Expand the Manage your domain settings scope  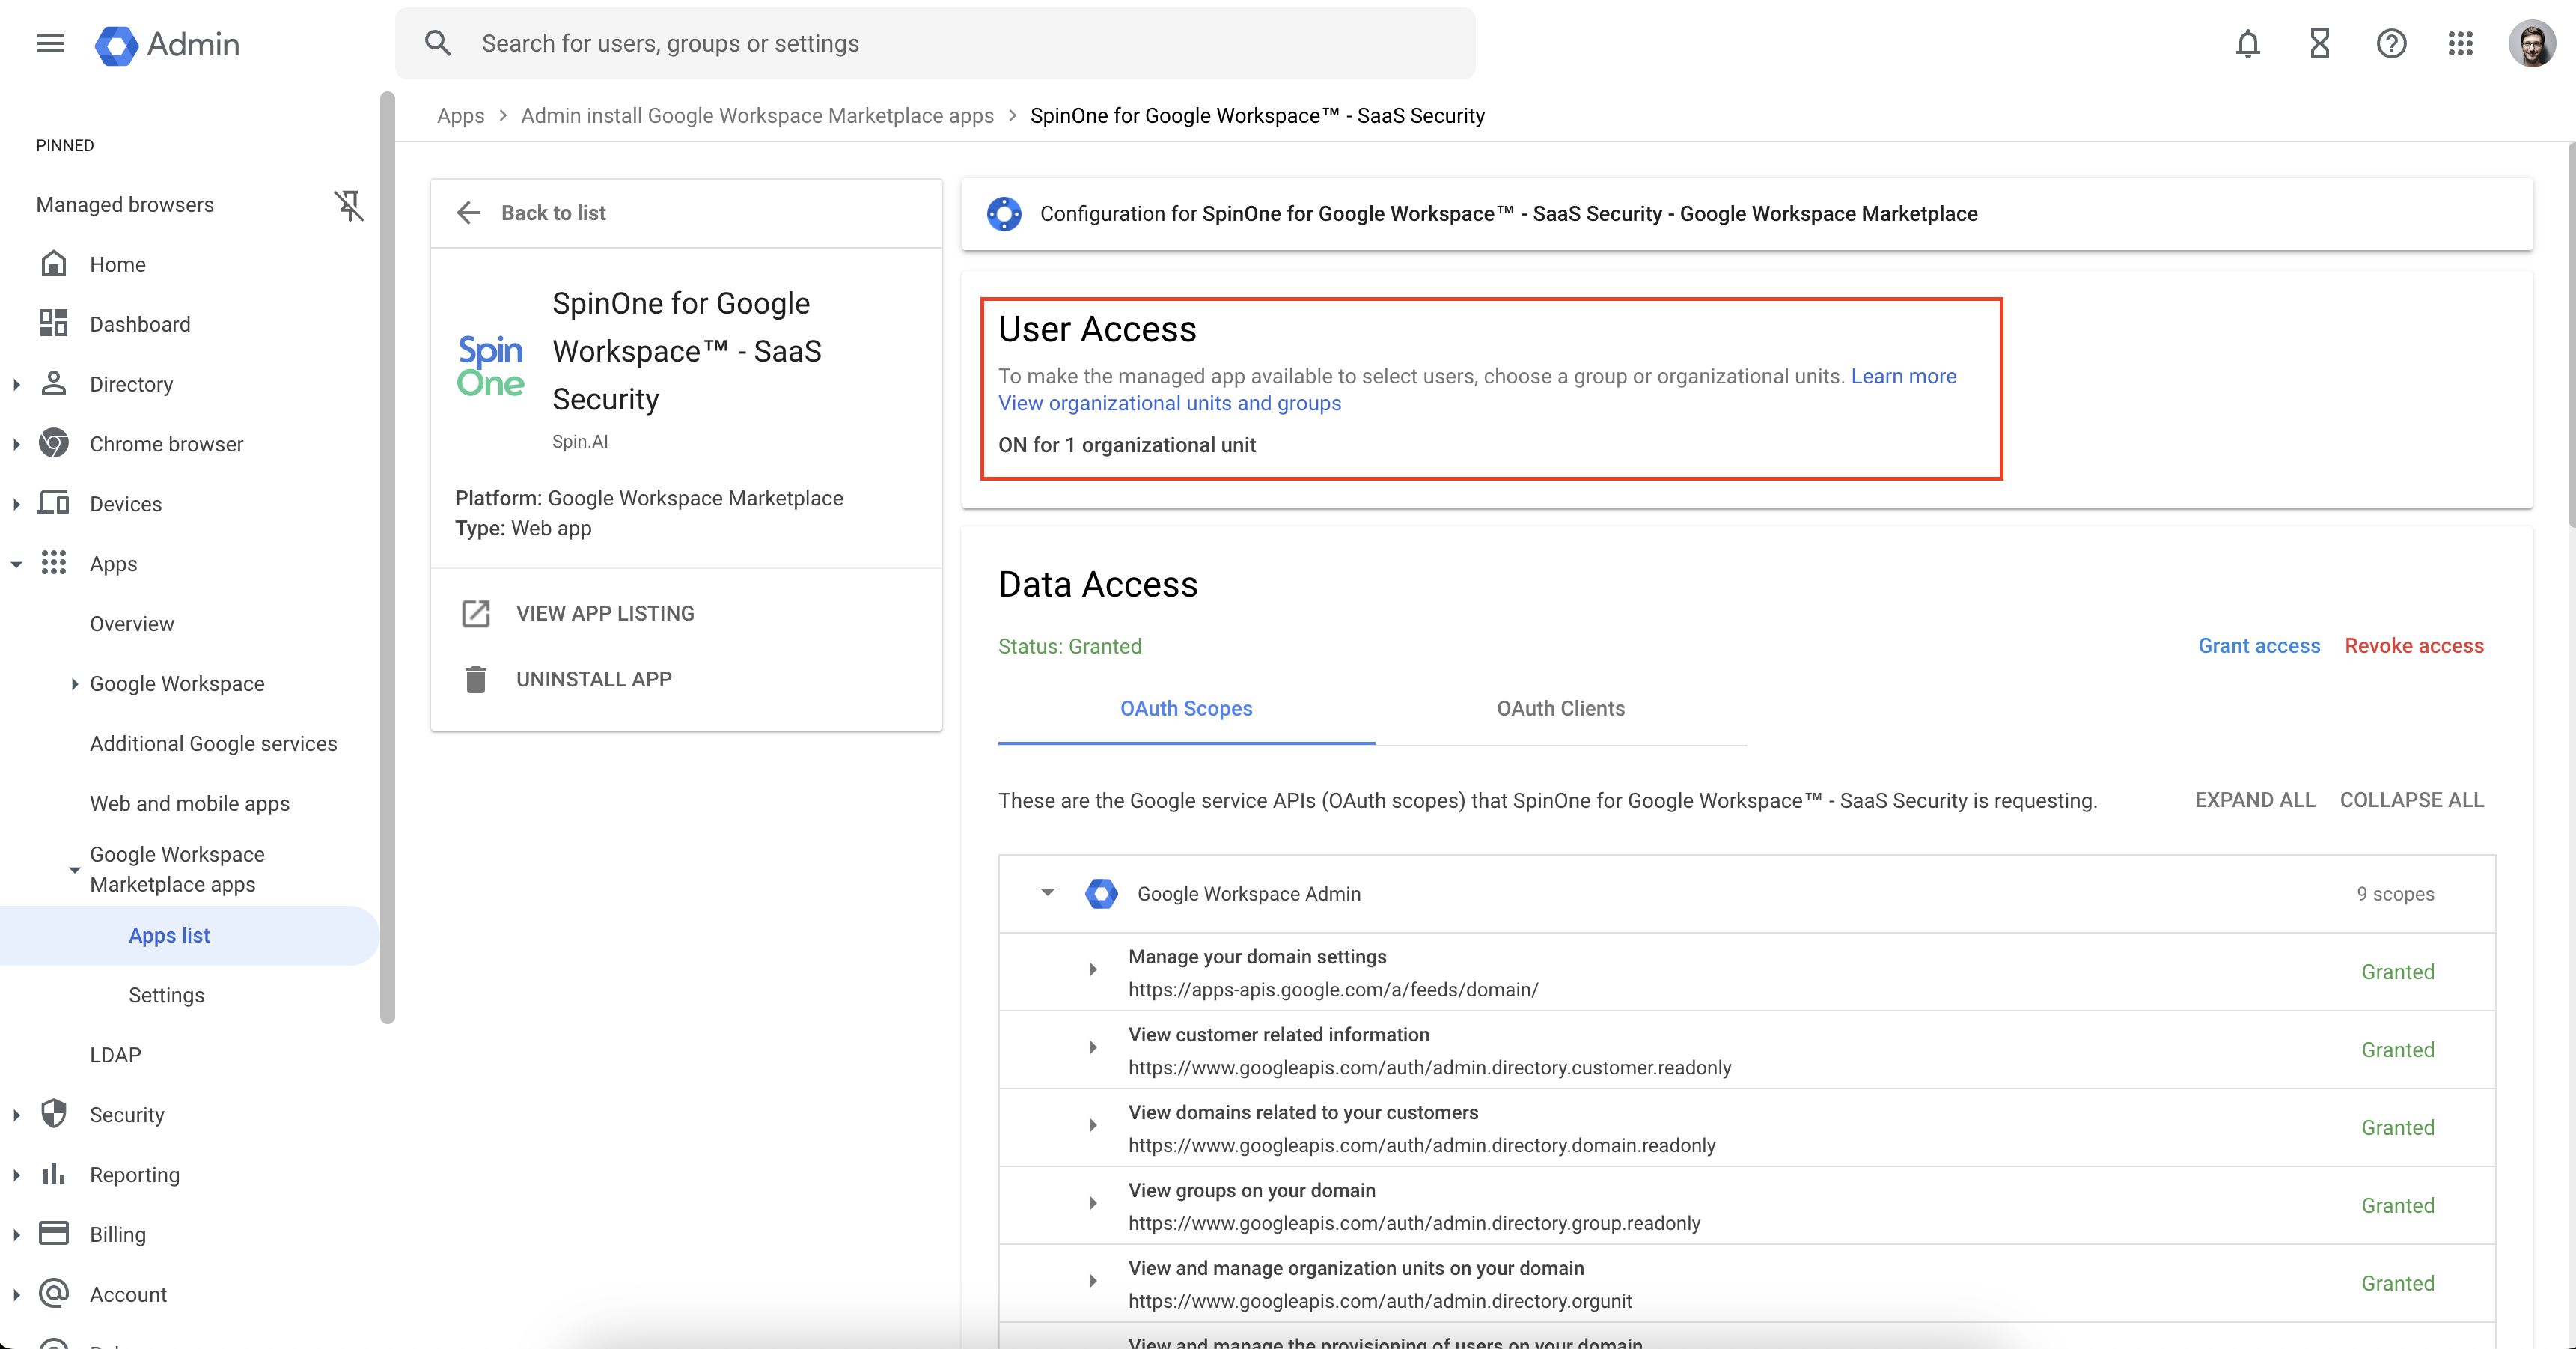pyautogui.click(x=1093, y=970)
